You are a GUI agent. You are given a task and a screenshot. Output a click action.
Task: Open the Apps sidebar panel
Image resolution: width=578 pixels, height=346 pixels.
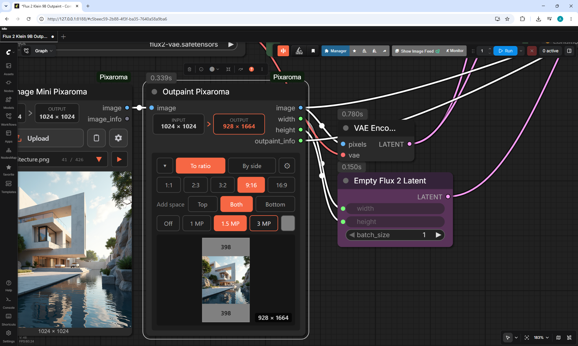click(x=8, y=136)
